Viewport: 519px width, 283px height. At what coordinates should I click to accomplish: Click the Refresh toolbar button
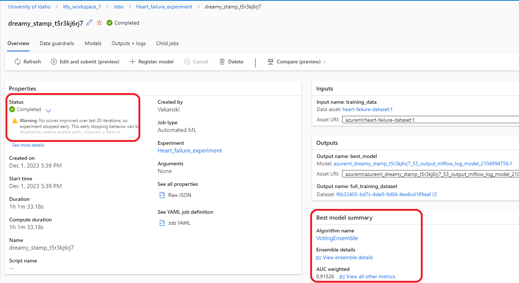click(27, 62)
